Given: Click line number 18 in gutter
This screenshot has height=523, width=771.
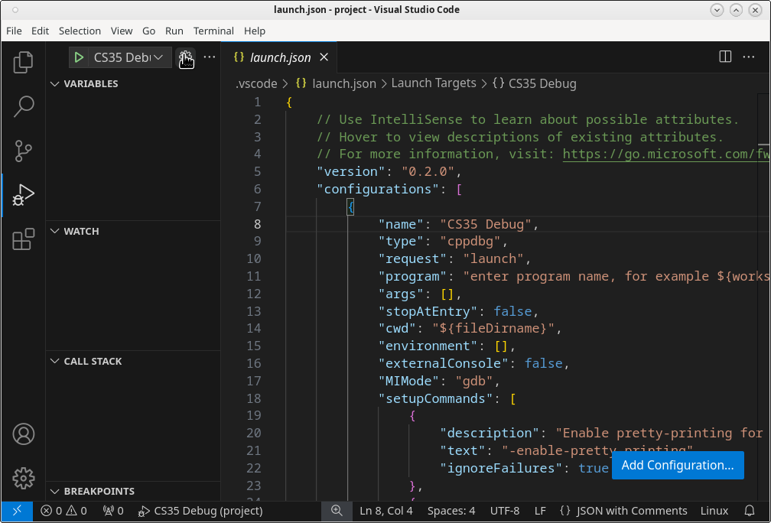Looking at the screenshot, I should (x=254, y=398).
